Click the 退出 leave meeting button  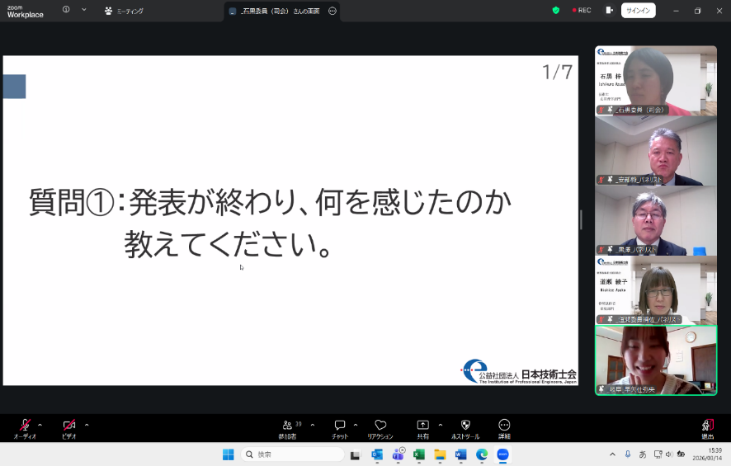707,428
